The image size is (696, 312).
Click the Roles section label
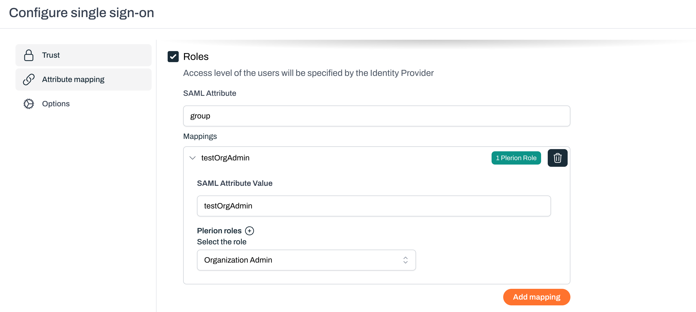[196, 57]
